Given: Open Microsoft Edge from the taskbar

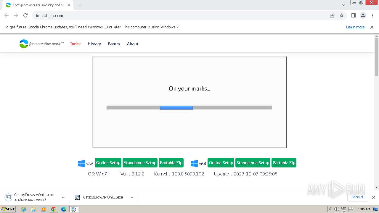Looking at the screenshot, I should click(64, 209).
